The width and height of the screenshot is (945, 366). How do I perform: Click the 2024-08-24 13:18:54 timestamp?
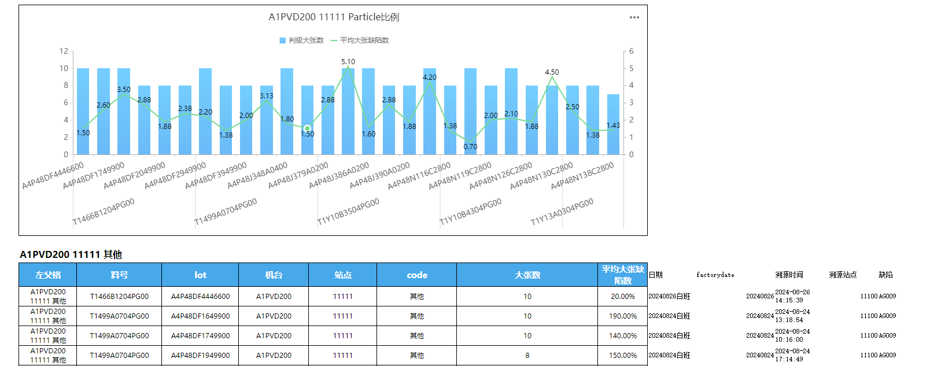point(792,316)
